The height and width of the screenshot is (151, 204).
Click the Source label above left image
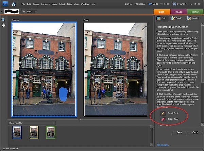(16, 20)
